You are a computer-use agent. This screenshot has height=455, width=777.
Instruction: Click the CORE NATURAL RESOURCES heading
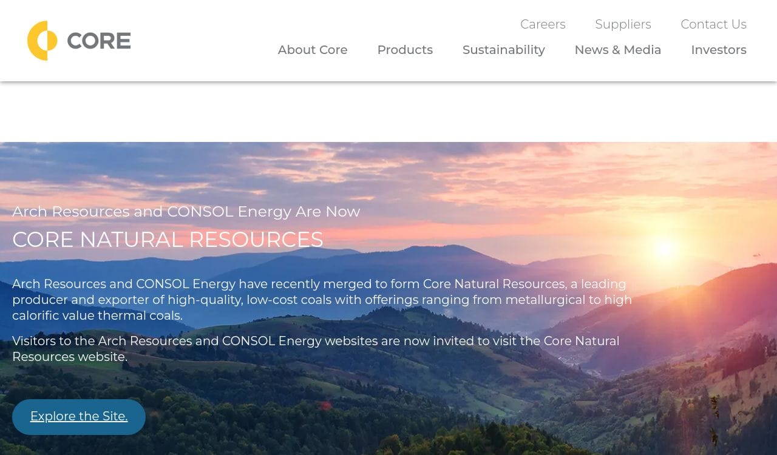point(168,240)
